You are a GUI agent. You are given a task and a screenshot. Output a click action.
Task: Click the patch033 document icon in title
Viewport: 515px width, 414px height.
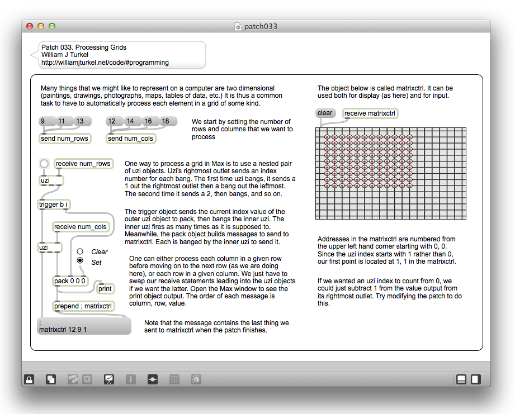[x=238, y=26]
